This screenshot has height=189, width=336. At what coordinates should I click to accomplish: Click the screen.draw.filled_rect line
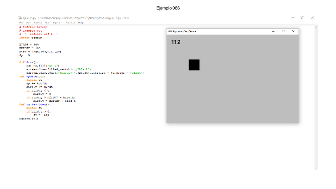pos(59,69)
